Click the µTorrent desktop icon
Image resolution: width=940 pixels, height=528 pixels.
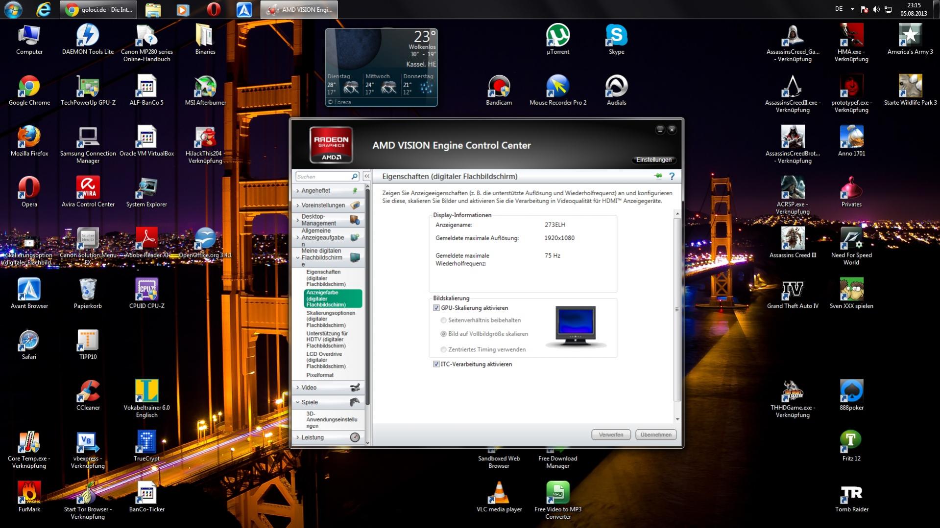(x=558, y=40)
